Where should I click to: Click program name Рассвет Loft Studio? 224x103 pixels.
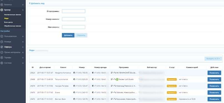tap(126, 79)
